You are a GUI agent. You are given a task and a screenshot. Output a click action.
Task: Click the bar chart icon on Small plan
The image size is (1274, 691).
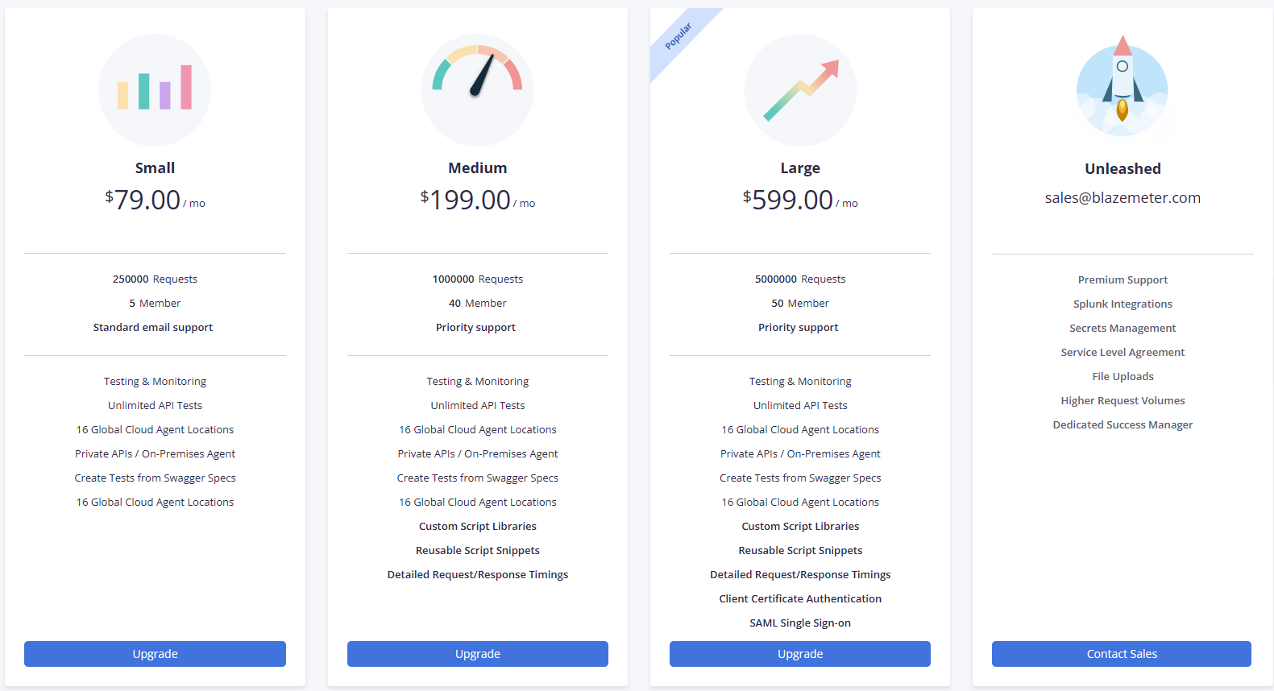point(155,89)
